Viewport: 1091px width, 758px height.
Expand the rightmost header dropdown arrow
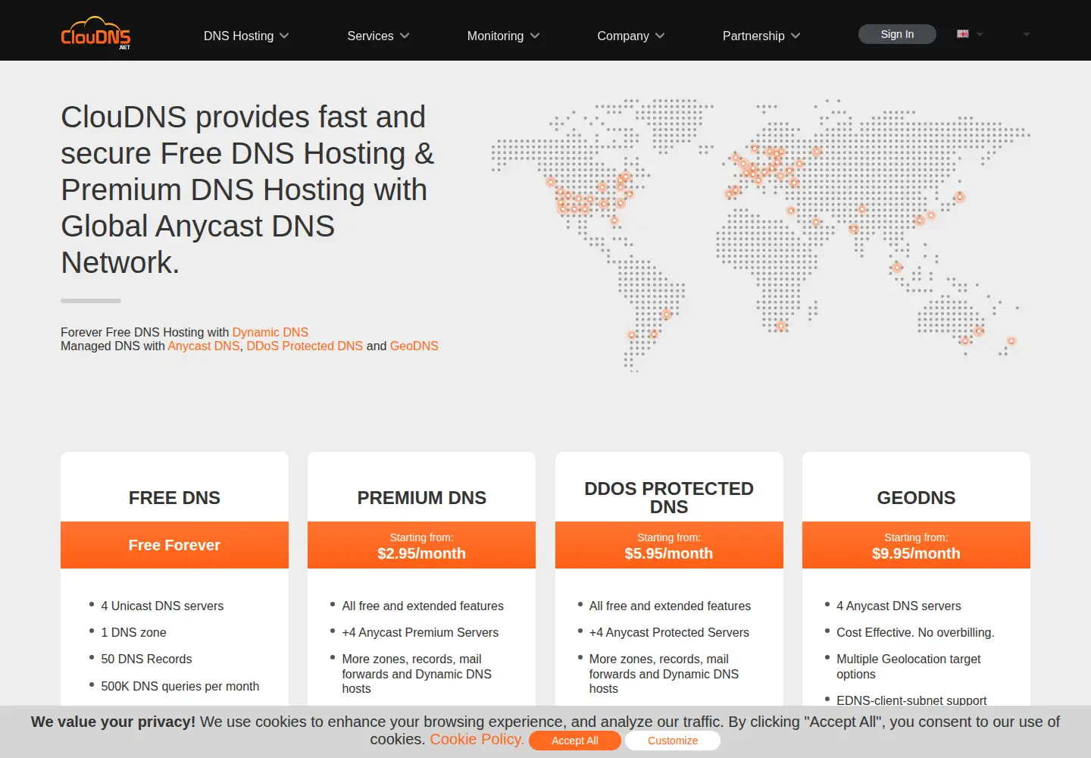click(x=1027, y=34)
